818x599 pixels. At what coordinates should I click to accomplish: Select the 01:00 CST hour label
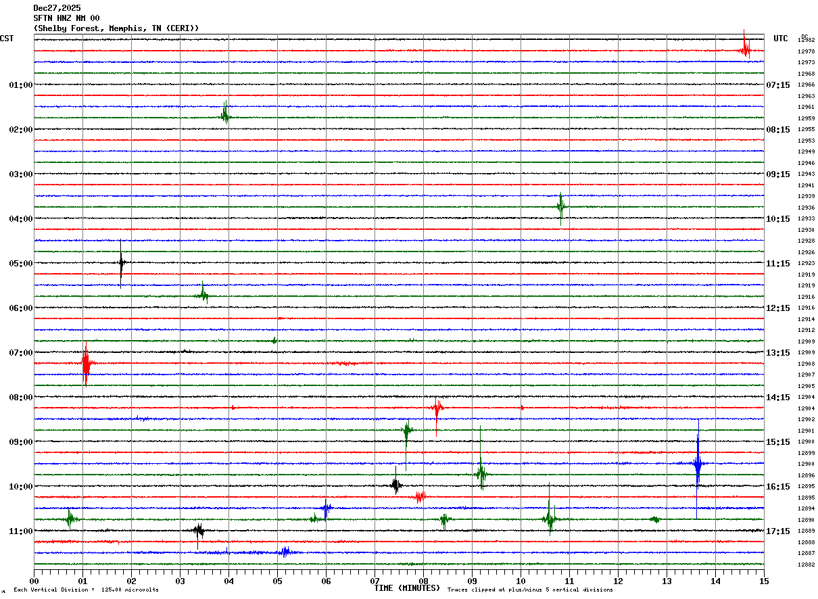tap(20, 85)
